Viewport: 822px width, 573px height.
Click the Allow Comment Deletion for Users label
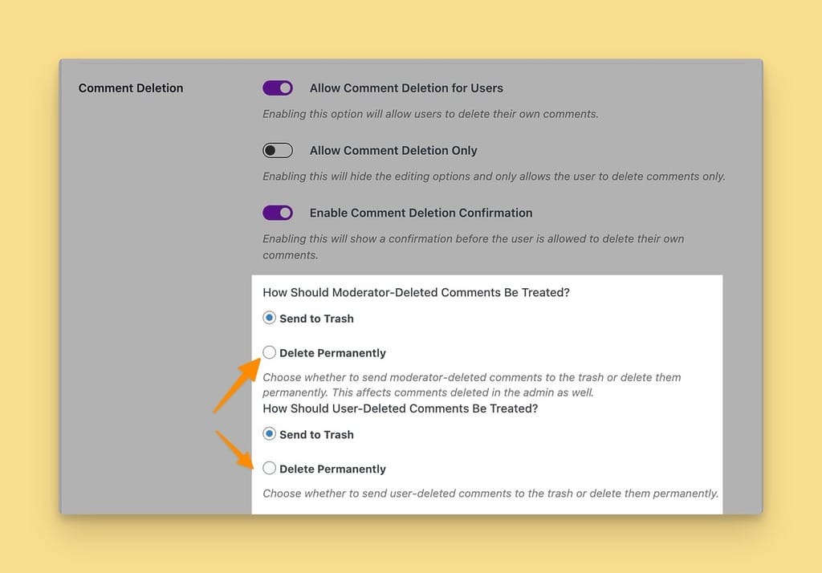(x=405, y=87)
